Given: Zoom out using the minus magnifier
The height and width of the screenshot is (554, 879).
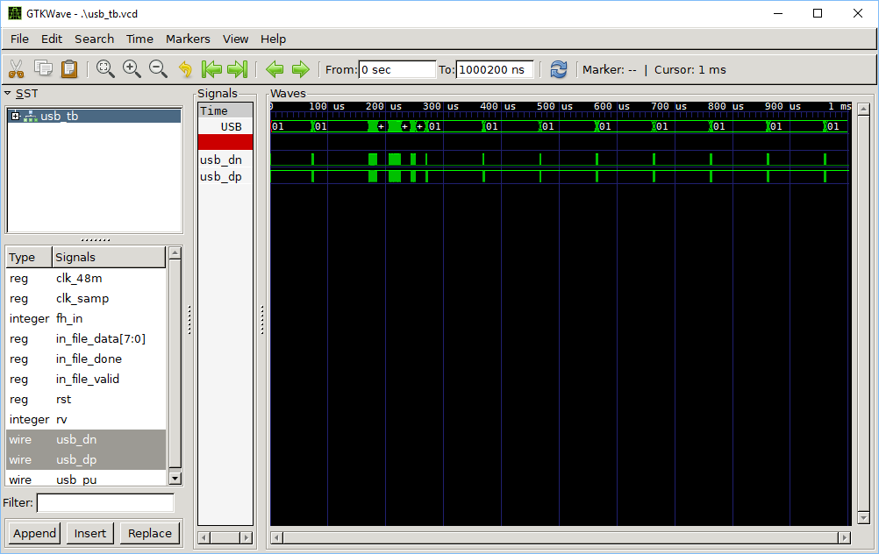Looking at the screenshot, I should (x=158, y=69).
